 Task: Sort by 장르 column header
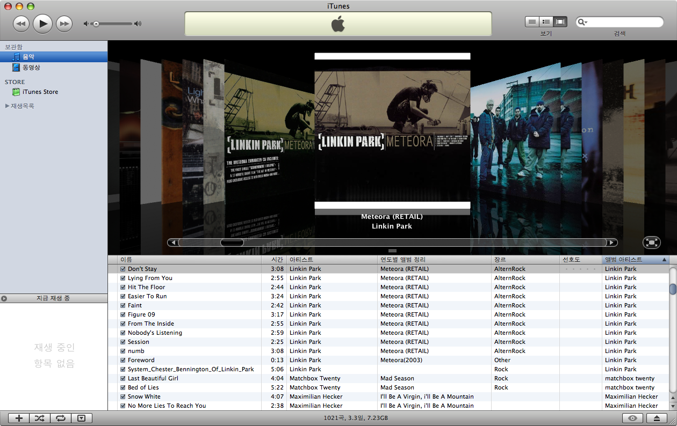click(x=525, y=260)
